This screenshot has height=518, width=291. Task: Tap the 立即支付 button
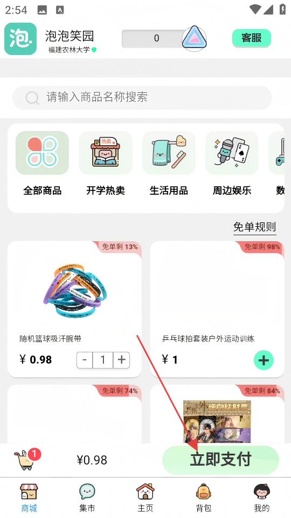(x=220, y=460)
